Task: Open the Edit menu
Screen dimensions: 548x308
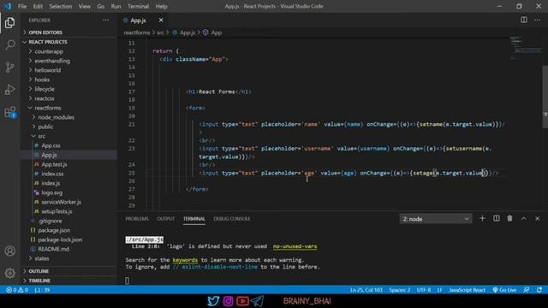Action: point(38,6)
